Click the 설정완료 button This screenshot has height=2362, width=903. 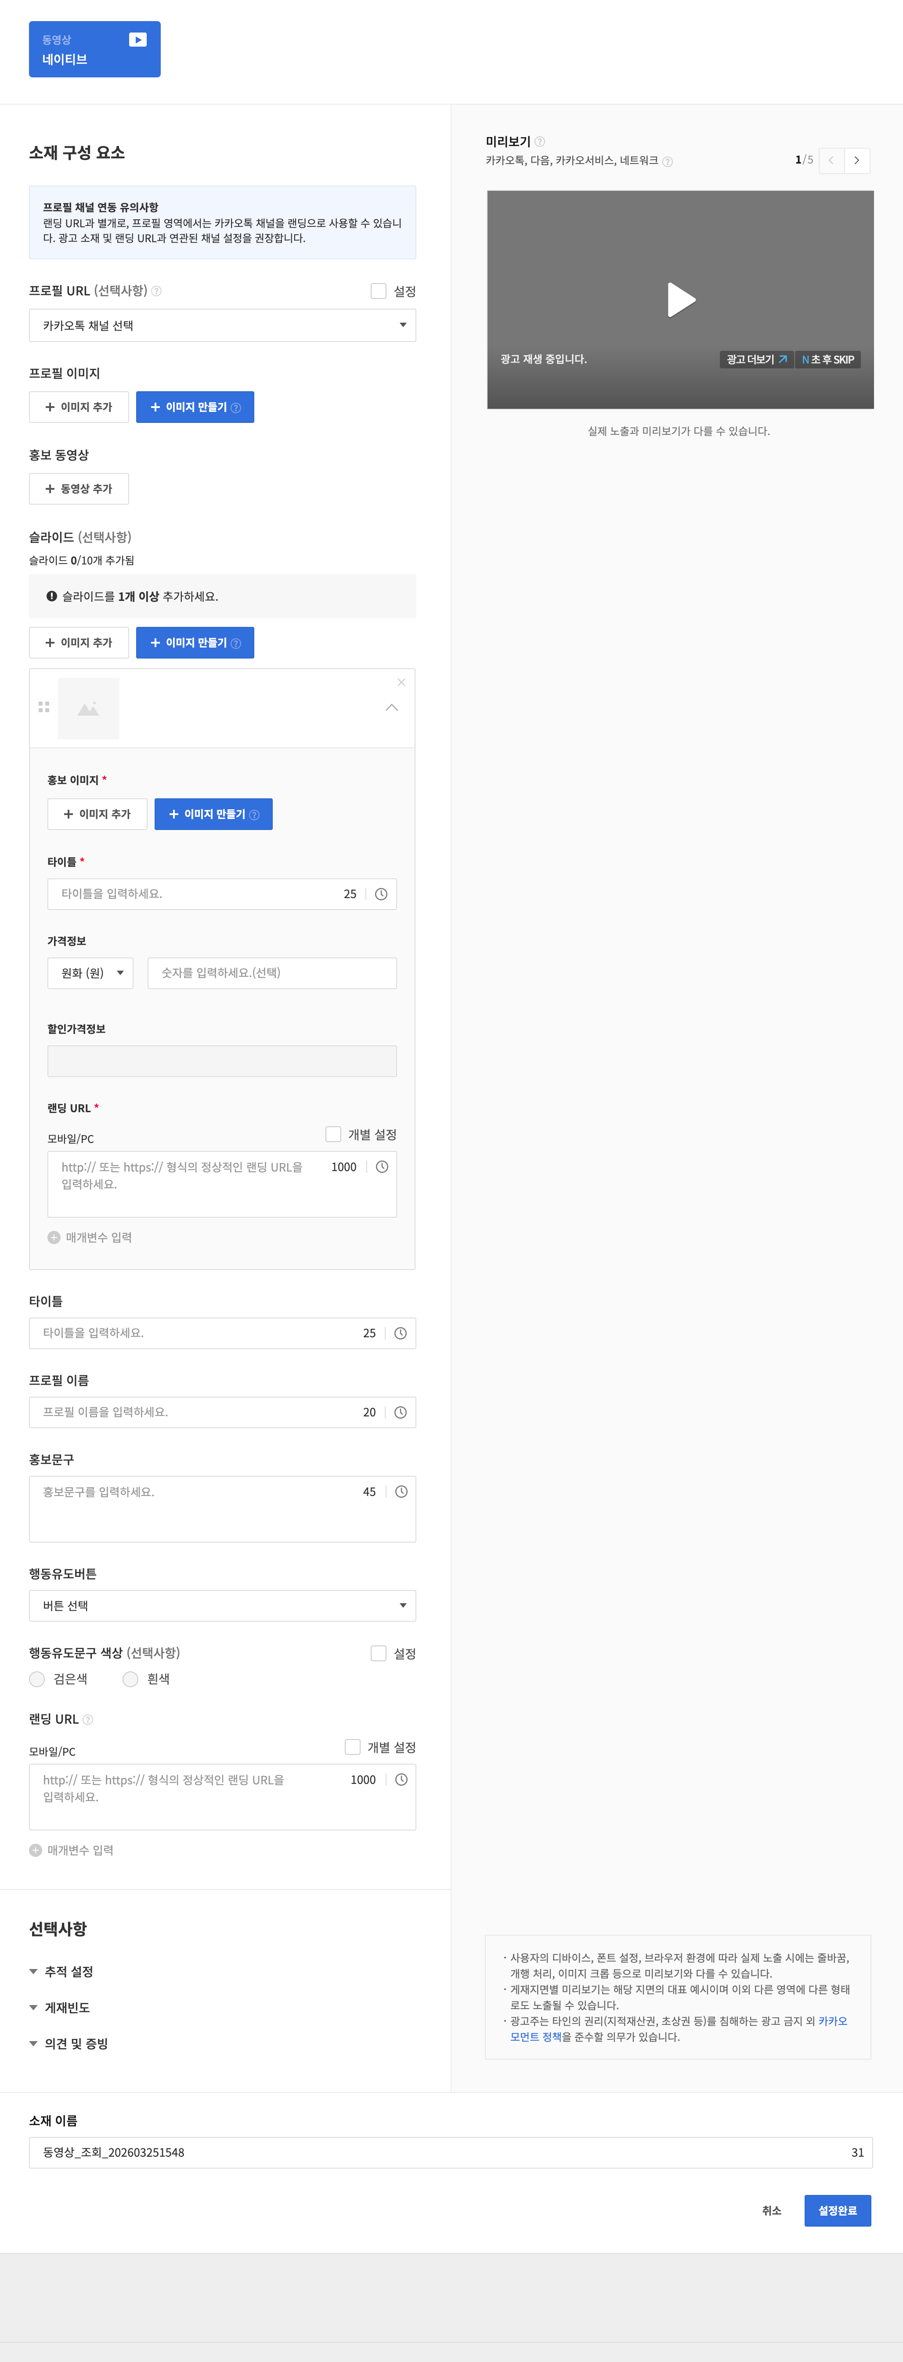tap(837, 2211)
